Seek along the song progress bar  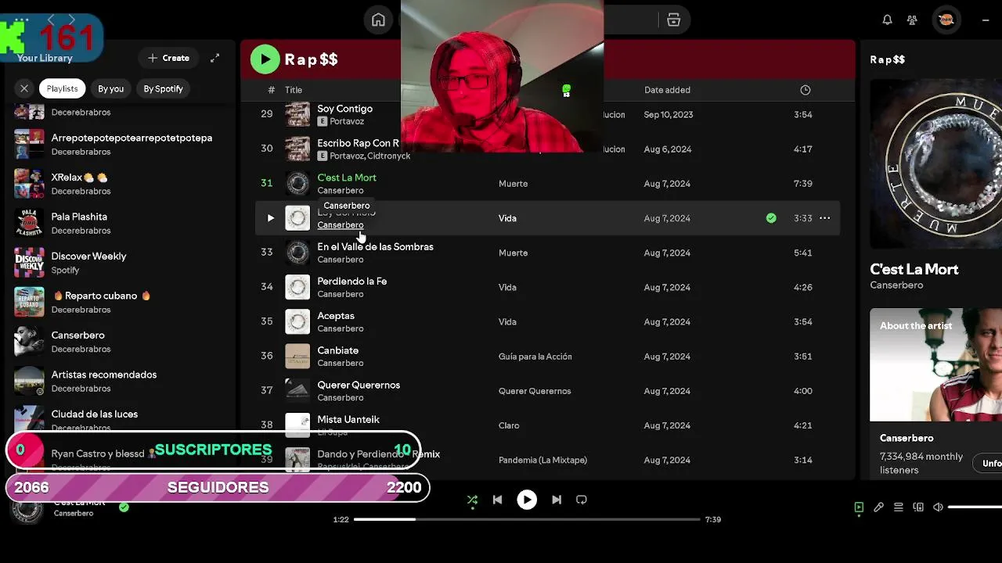[x=527, y=519]
